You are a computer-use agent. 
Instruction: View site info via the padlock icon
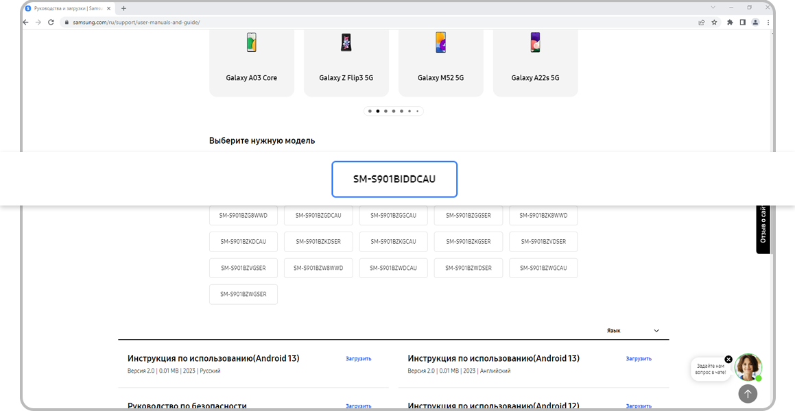click(x=67, y=23)
